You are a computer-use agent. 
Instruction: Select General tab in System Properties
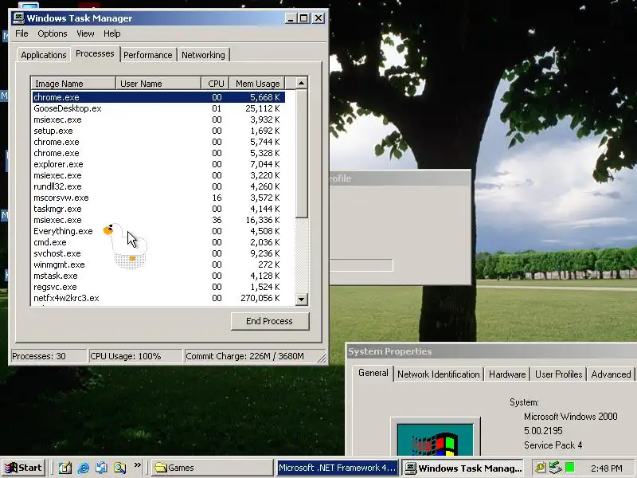373,373
